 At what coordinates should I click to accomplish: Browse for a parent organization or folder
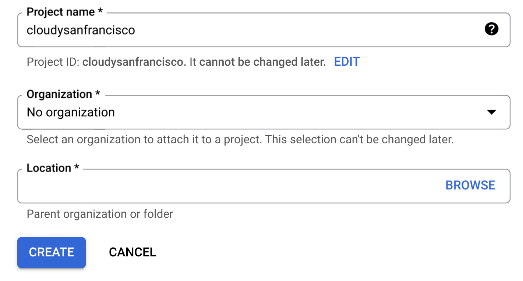click(470, 185)
